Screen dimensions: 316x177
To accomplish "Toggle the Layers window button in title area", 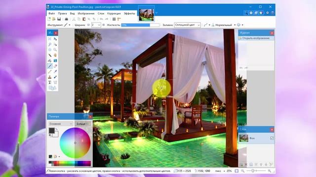I will click(x=256, y=13).
